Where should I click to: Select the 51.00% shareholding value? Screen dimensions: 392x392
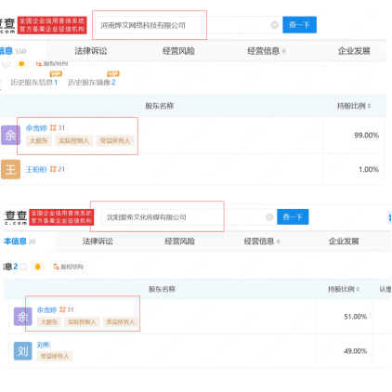click(356, 317)
